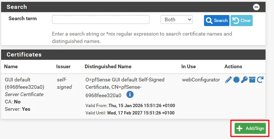Image resolution: width=274 pixels, height=139 pixels.
Task: Click the Certificates panel heading
Action: point(24,54)
